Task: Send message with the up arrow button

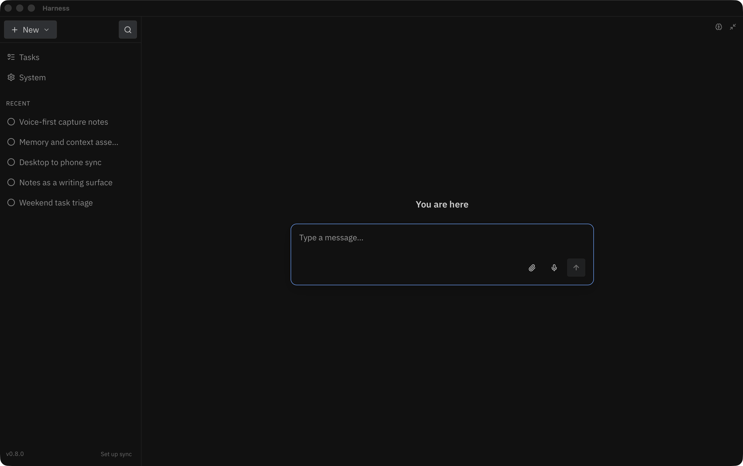Action: pos(576,268)
